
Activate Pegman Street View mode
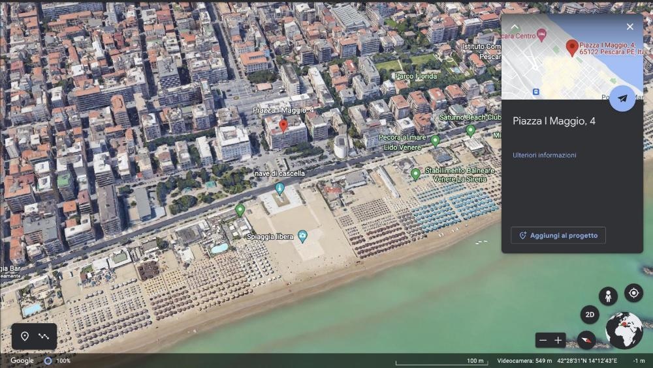pos(608,296)
